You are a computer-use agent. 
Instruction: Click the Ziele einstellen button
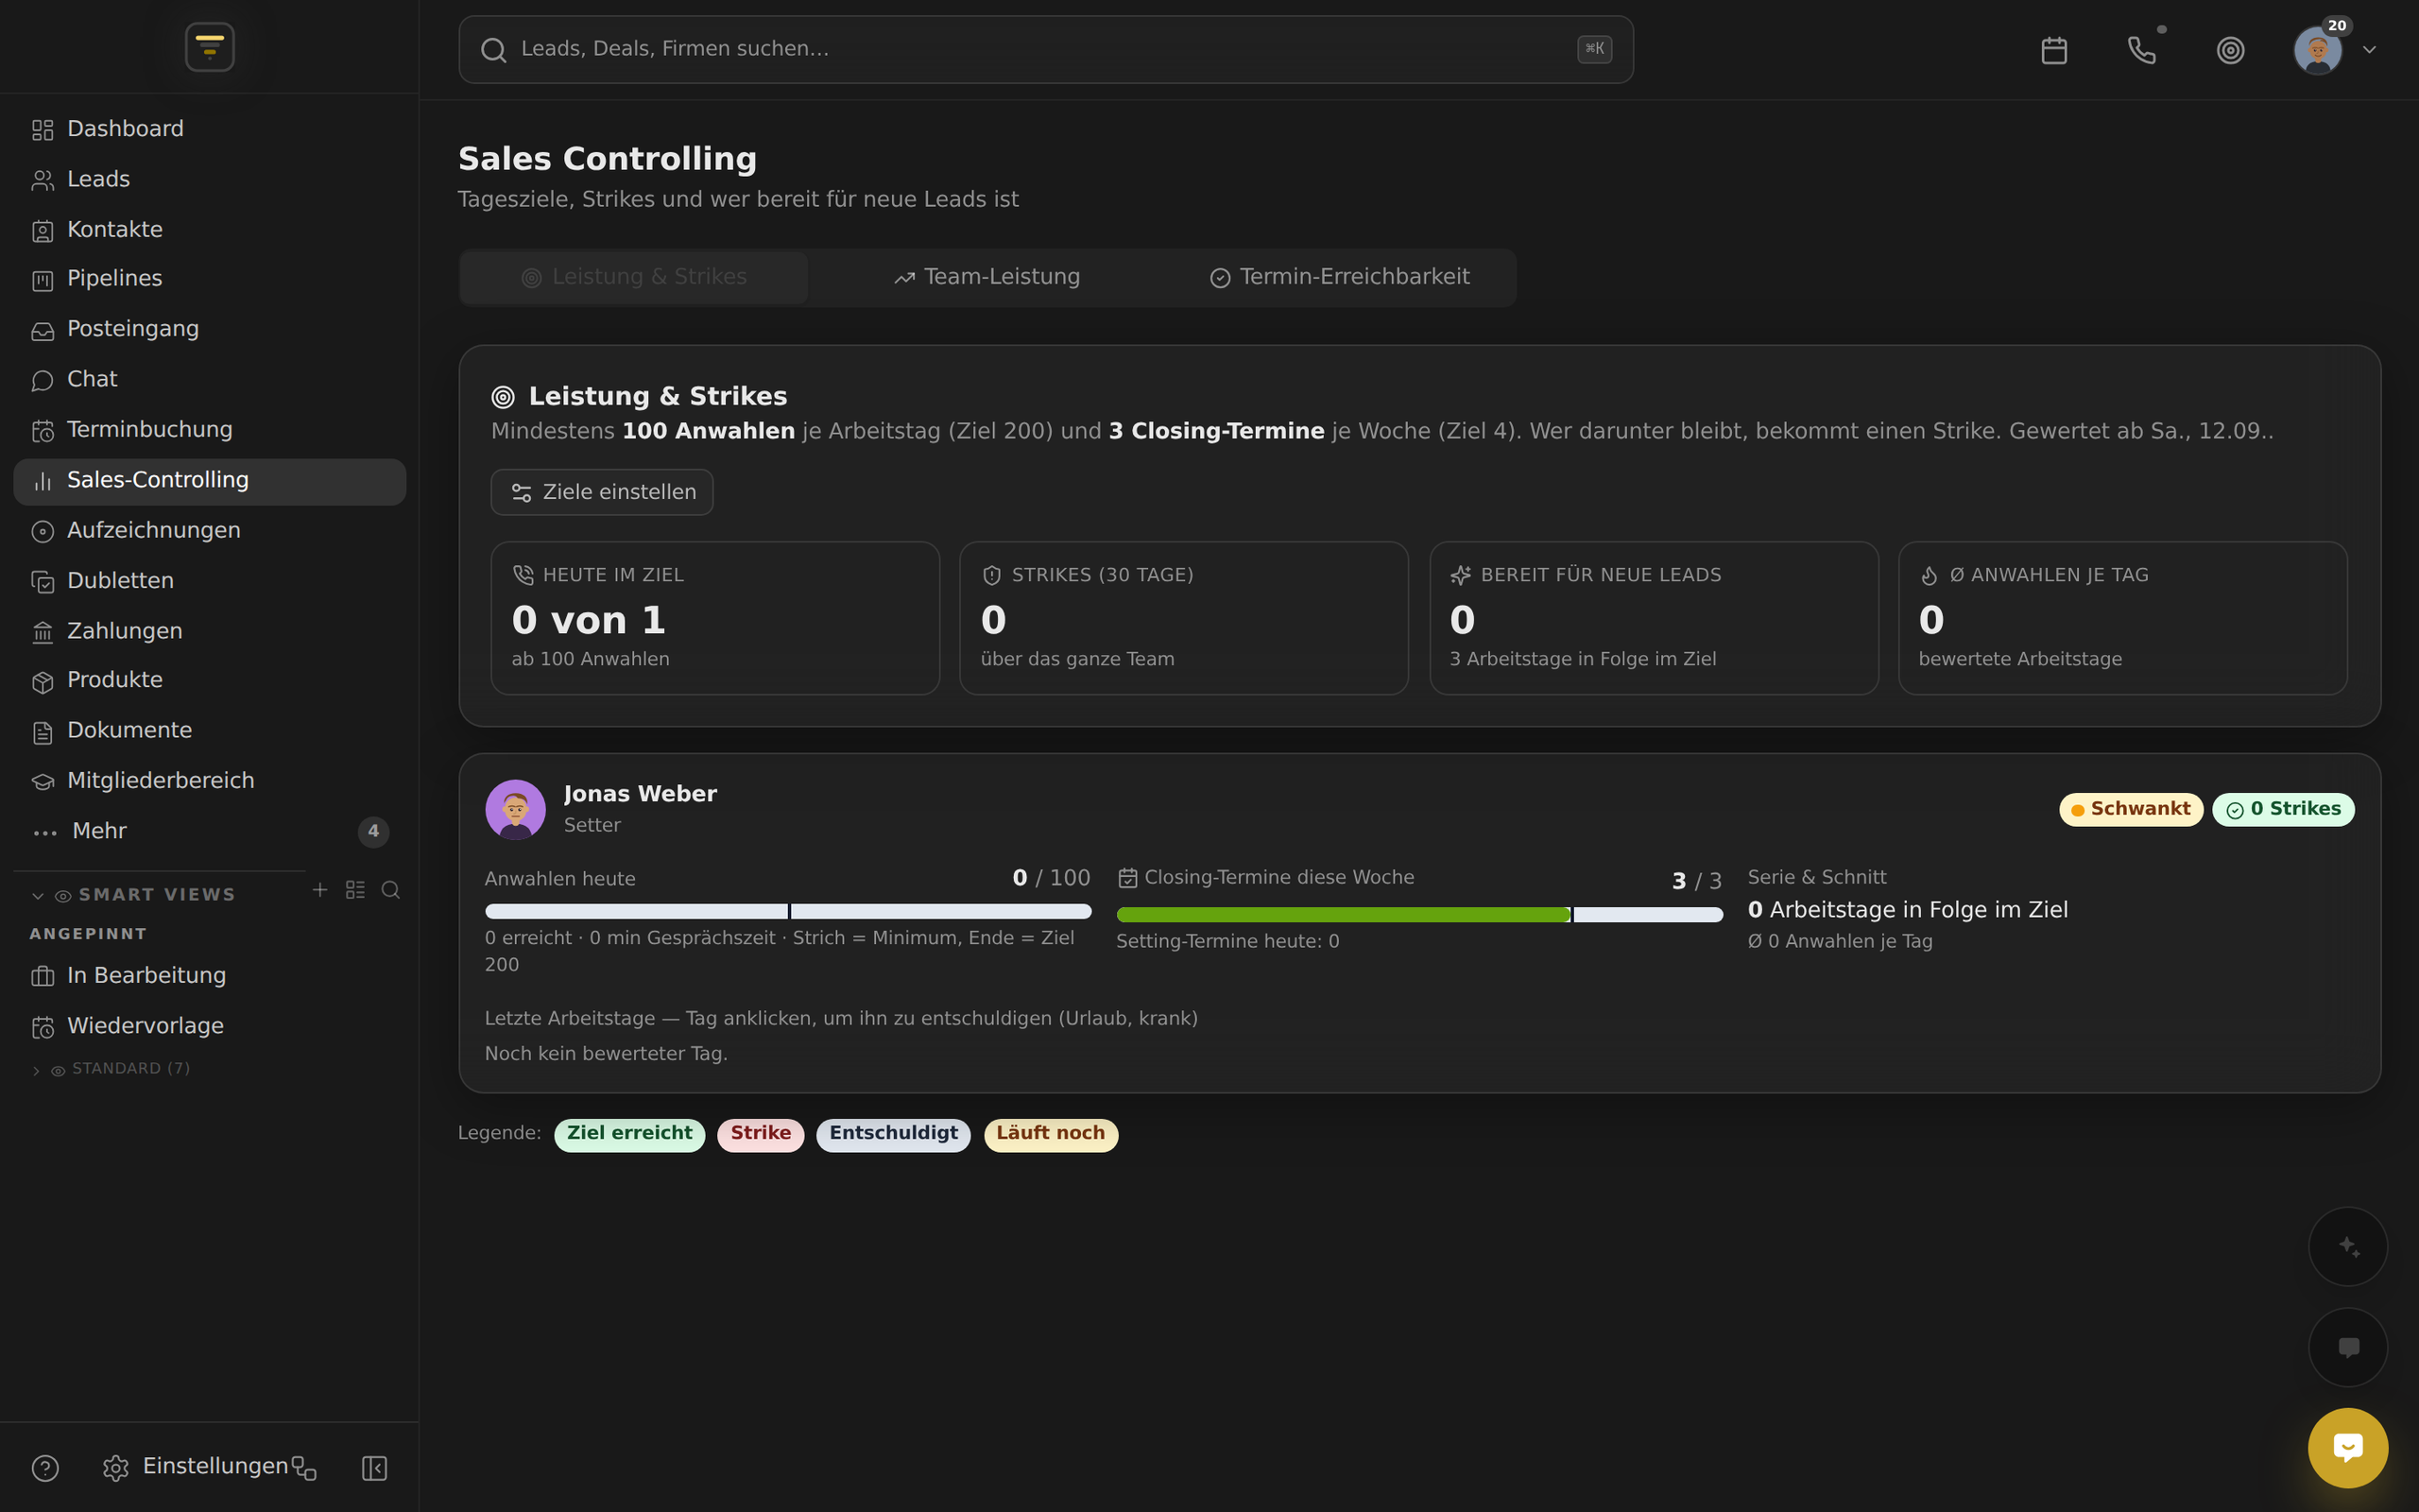click(x=602, y=492)
